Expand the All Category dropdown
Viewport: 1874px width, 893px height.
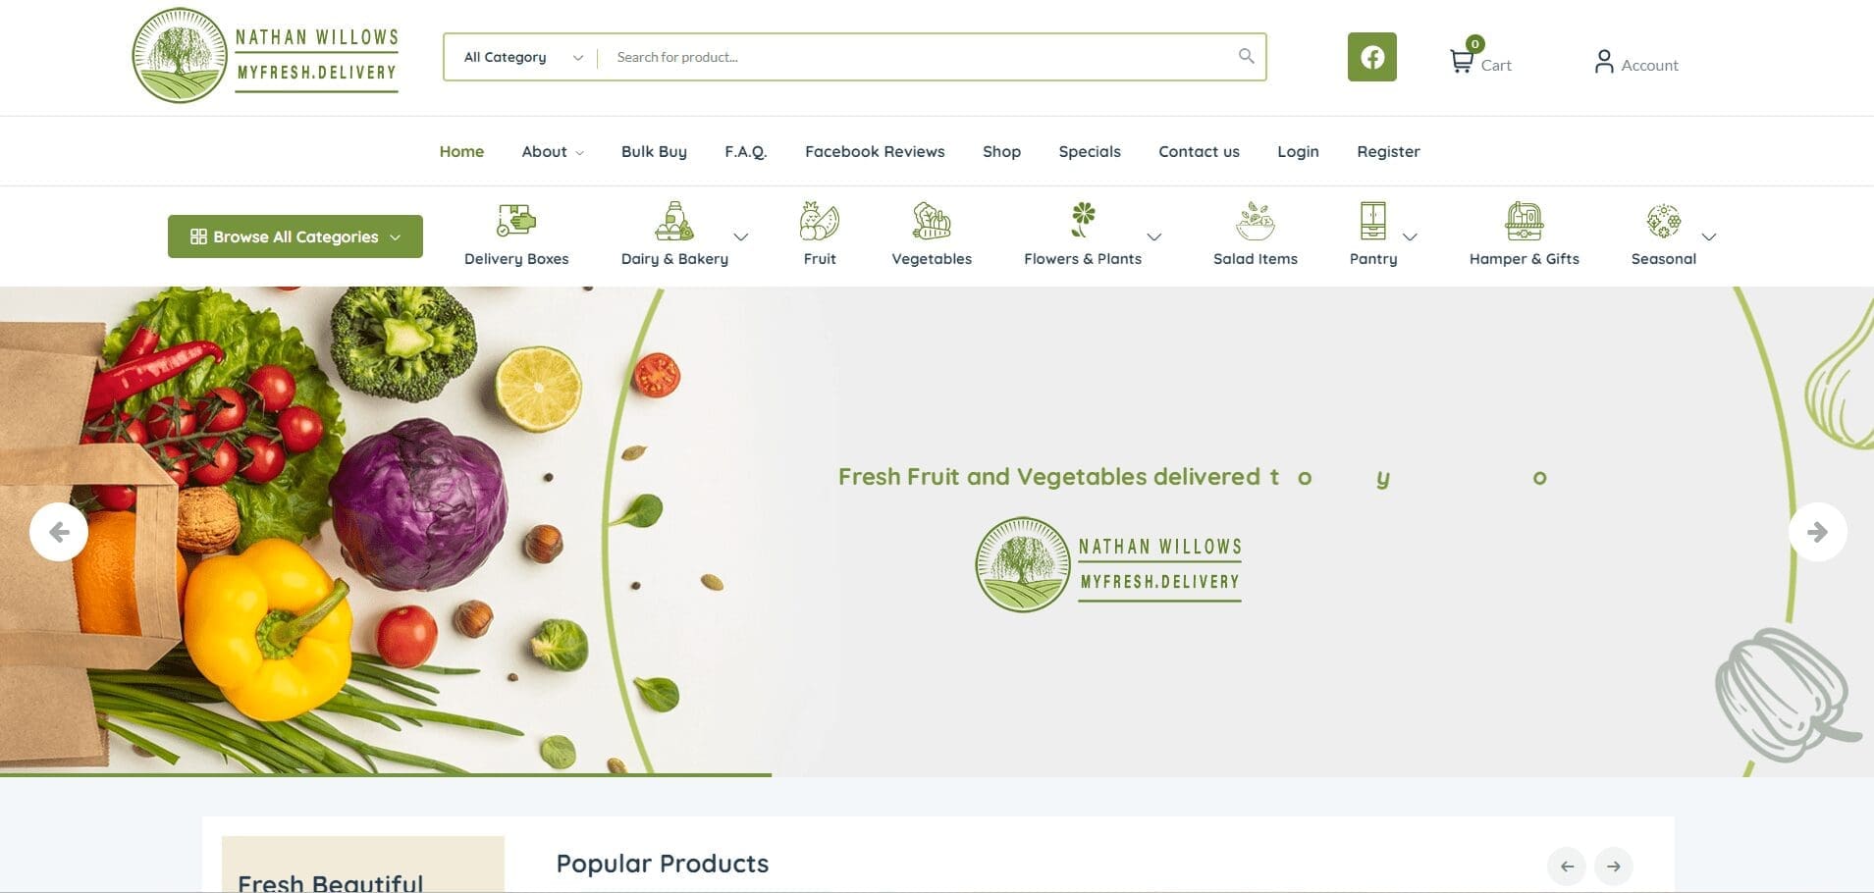pyautogui.click(x=523, y=57)
